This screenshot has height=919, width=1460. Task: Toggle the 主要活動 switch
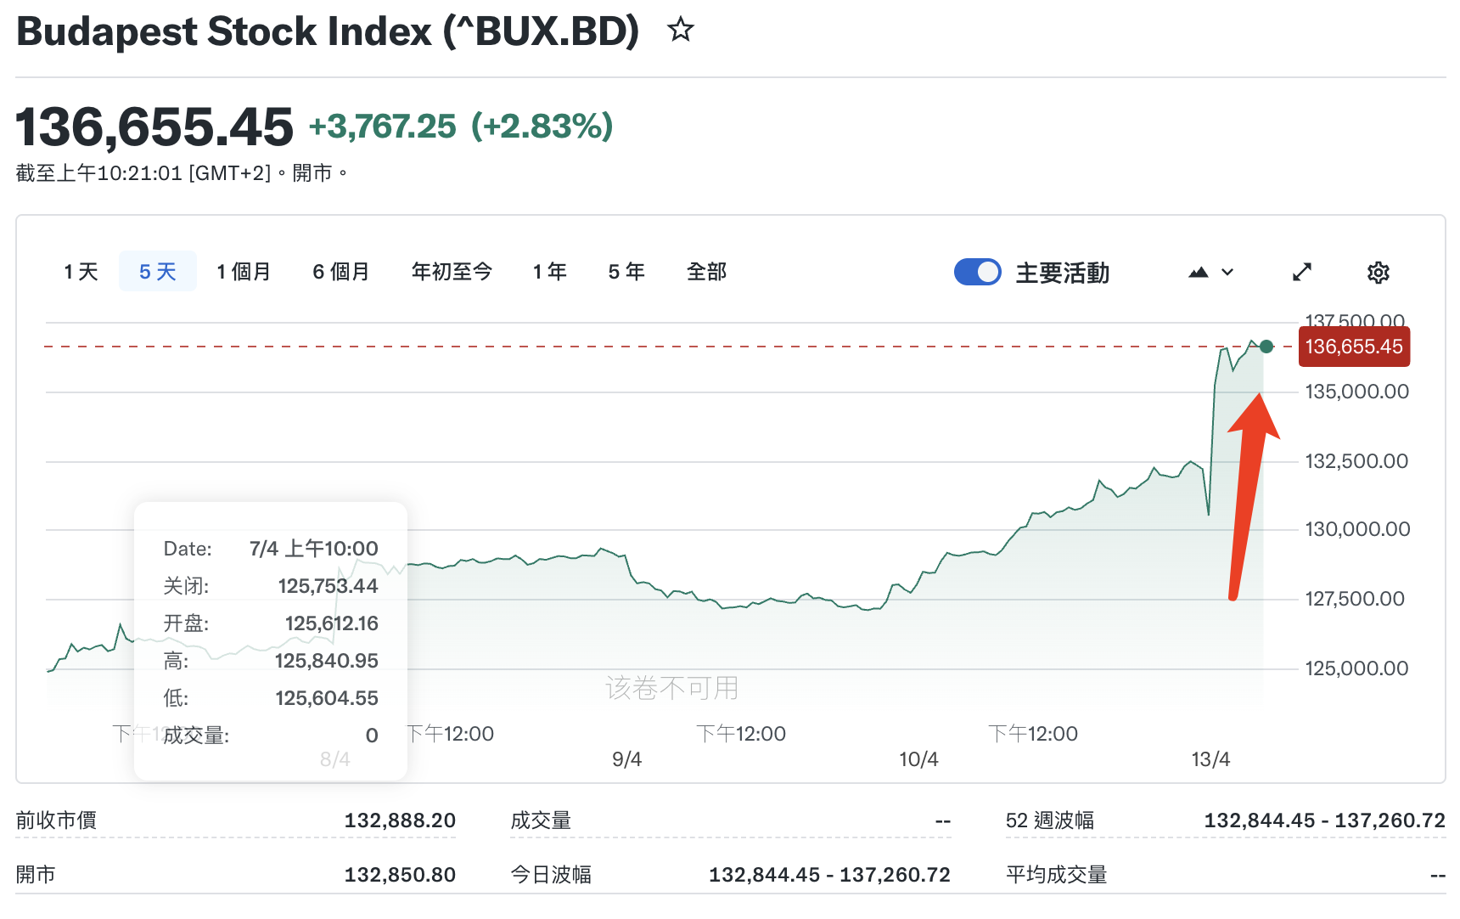[x=978, y=273]
